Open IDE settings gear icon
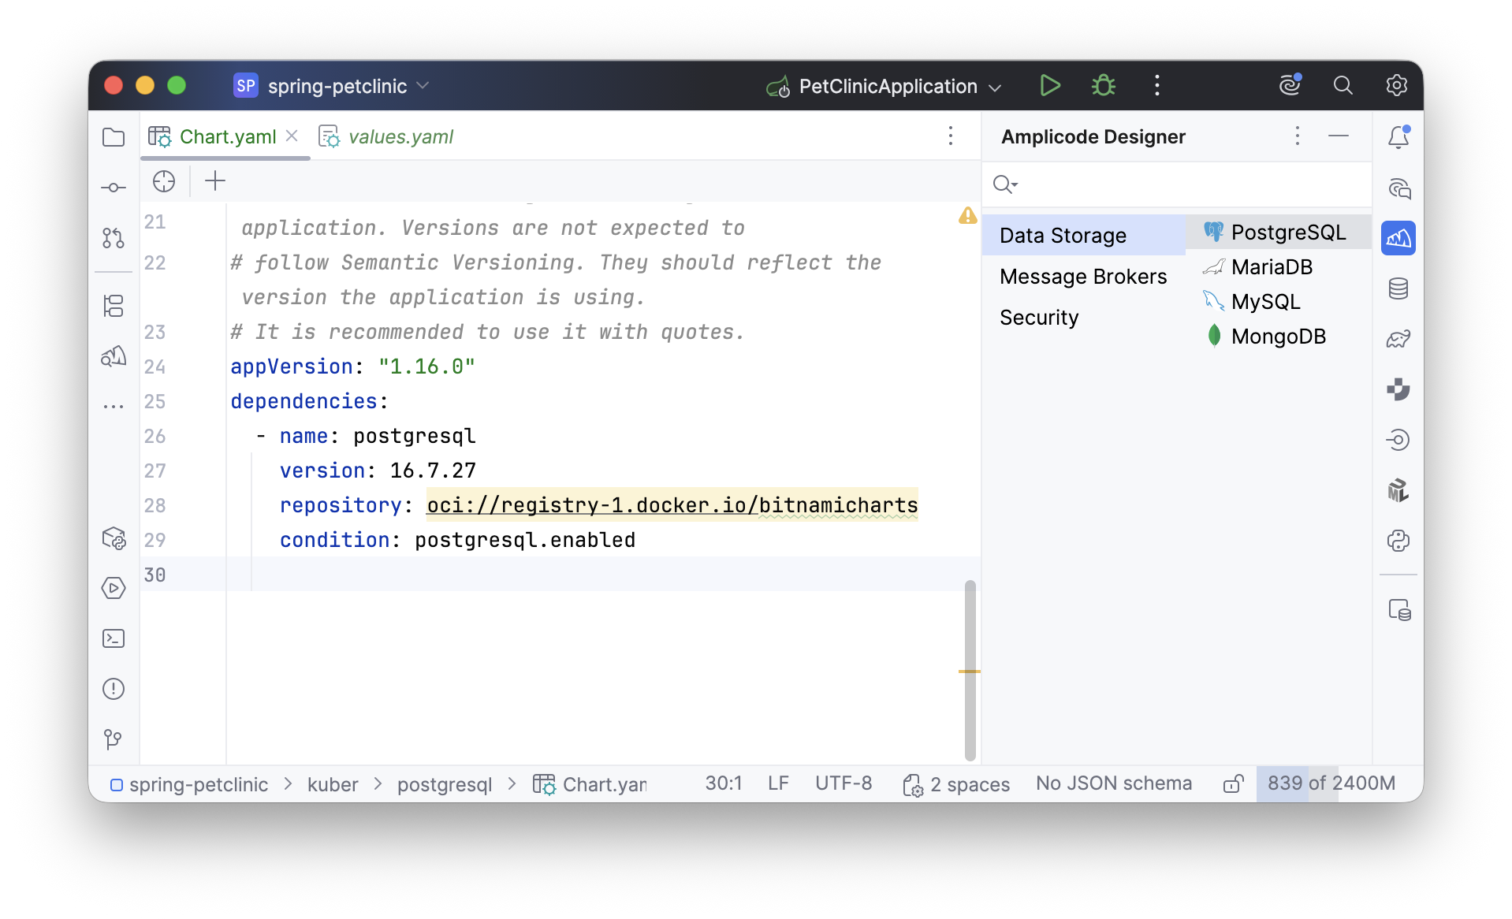This screenshot has height=919, width=1512. click(1396, 86)
